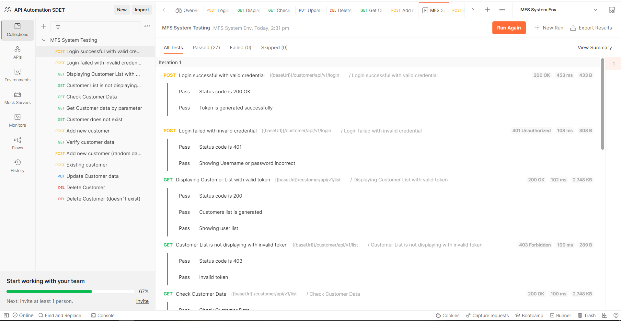Viewport: 621px width, 321px height.
Task: Open the more actions menu in the sidebar
Action: coord(147,26)
